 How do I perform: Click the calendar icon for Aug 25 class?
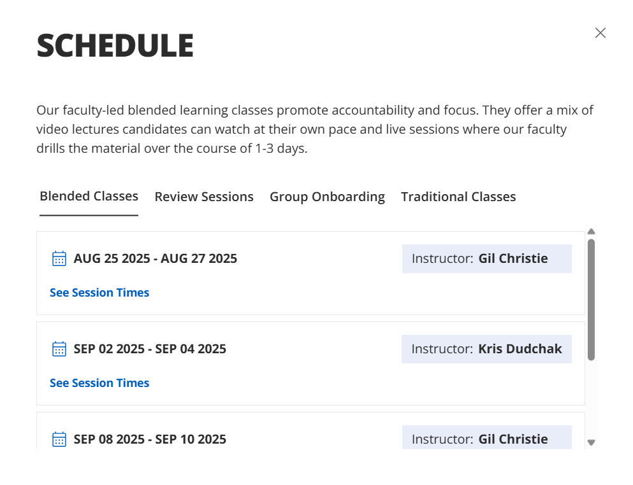click(59, 258)
